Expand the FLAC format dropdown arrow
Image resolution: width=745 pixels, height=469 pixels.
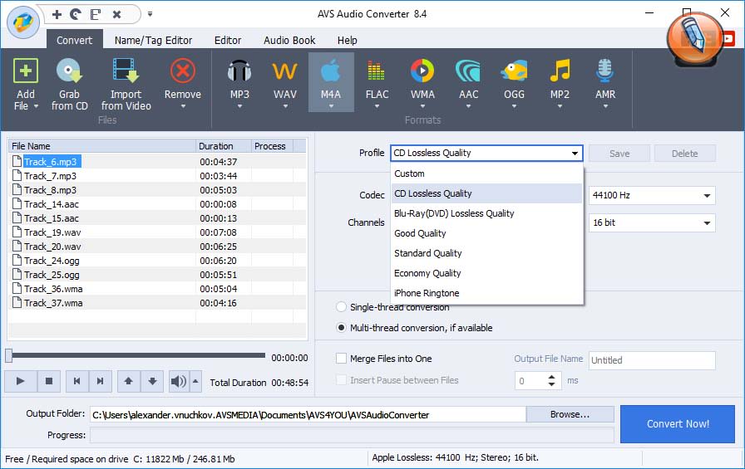coord(377,107)
